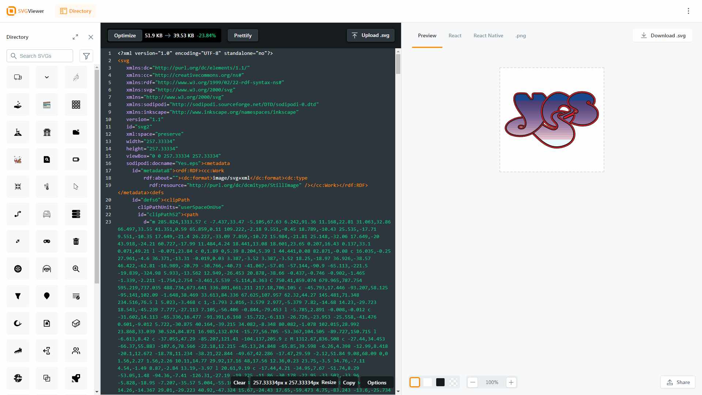Click the filter funnel button beside search
Screen dimensions: 702x395
(x=86, y=56)
